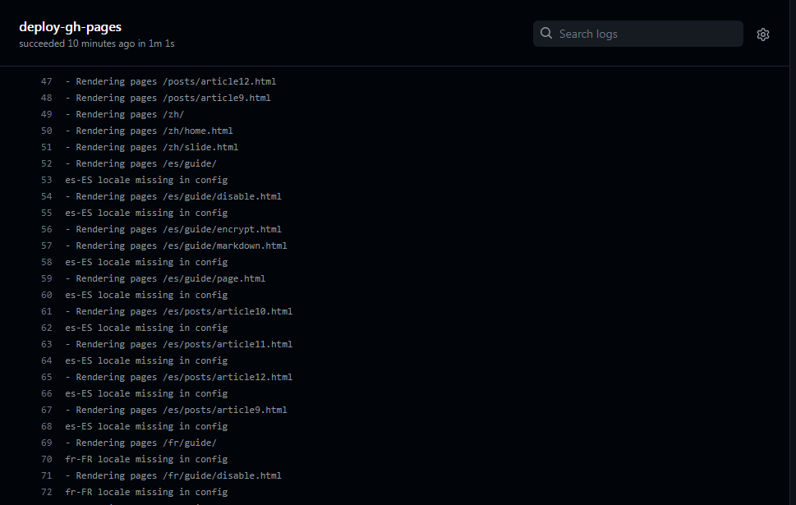Click the deploy-gh-pages job title
This screenshot has height=505, width=796.
point(70,26)
